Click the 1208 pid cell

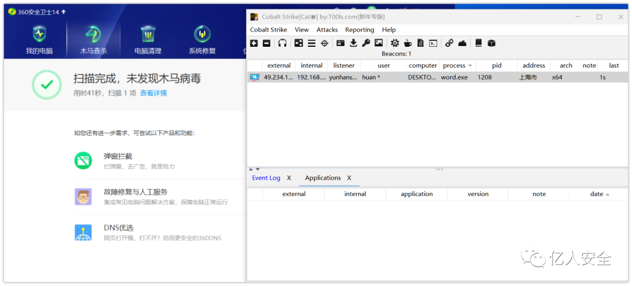tap(497, 77)
